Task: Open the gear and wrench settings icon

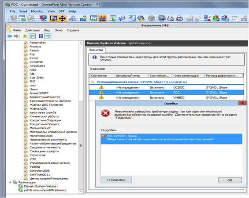Action: [141, 18]
